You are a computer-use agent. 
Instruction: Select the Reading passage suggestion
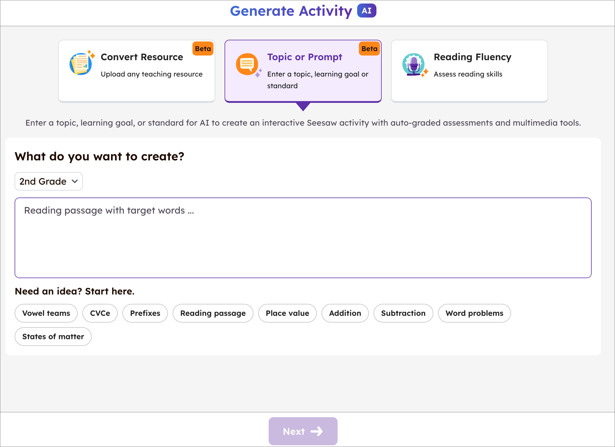point(213,313)
